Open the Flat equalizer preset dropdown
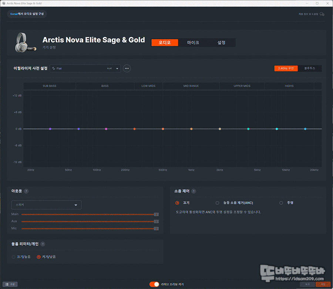This screenshot has width=333, height=289. tap(85, 68)
